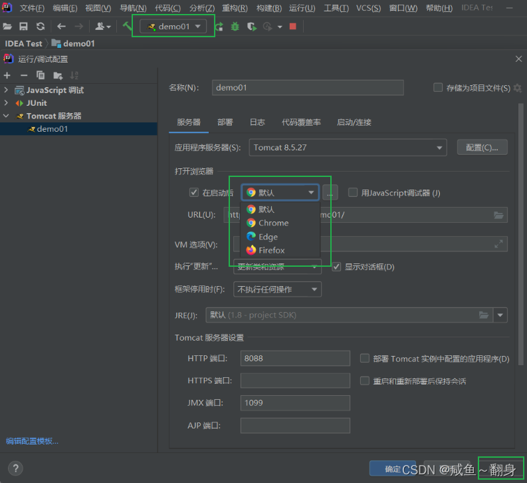The height and width of the screenshot is (483, 527).
Task: Toggle the Show dialog checkbox
Action: (x=336, y=267)
